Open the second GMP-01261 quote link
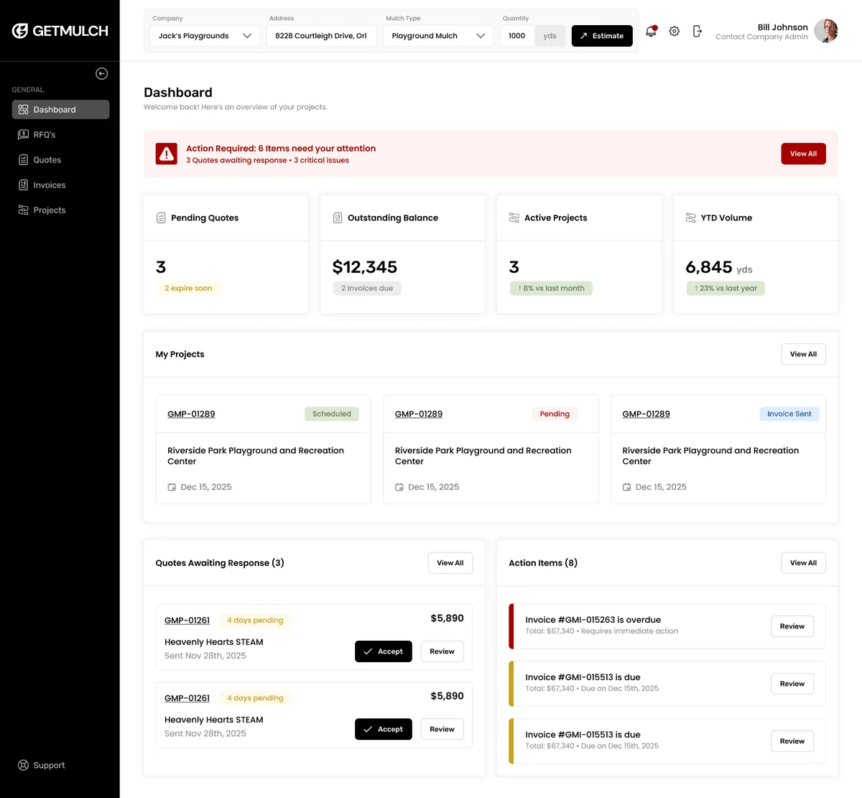Image resolution: width=862 pixels, height=798 pixels. pyautogui.click(x=187, y=697)
